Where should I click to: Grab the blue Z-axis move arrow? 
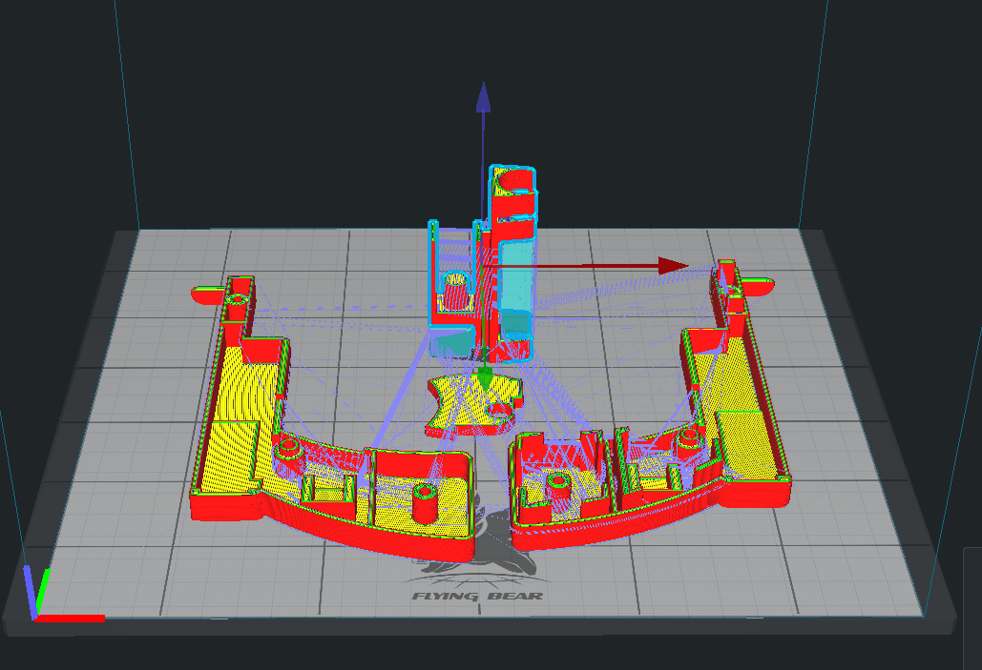(483, 98)
